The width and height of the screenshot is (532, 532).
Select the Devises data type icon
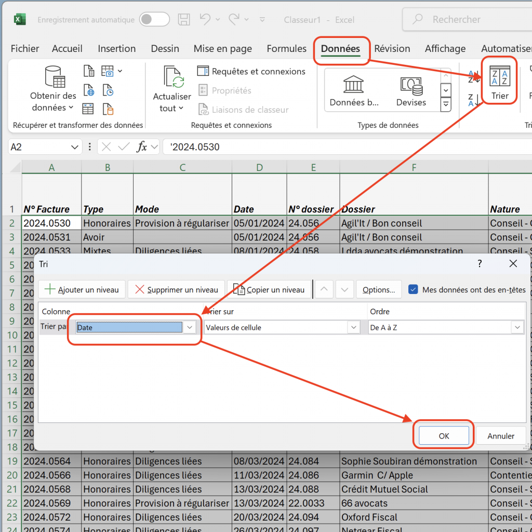click(411, 84)
